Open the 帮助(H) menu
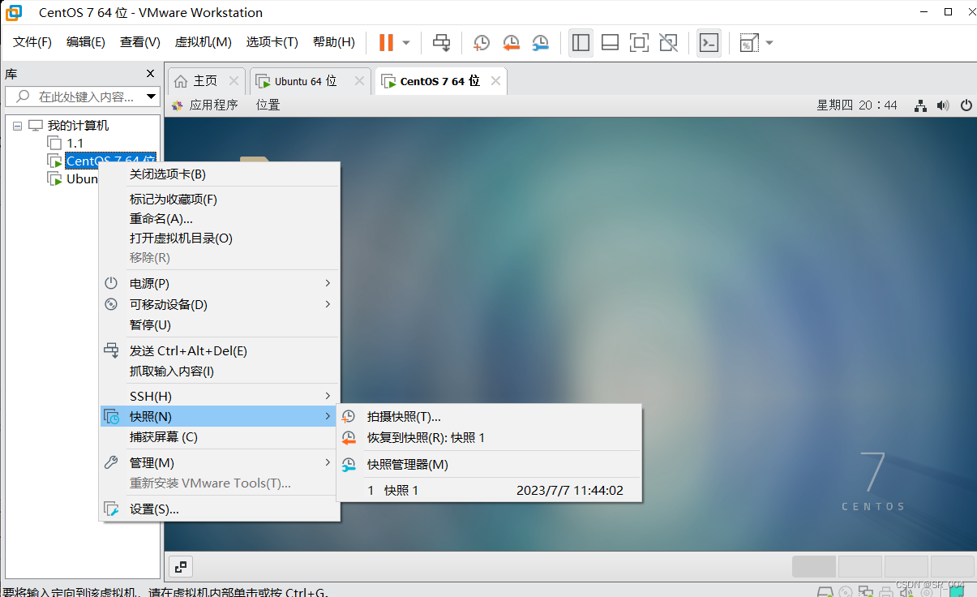Screen dimensions: 977x597 (x=333, y=42)
